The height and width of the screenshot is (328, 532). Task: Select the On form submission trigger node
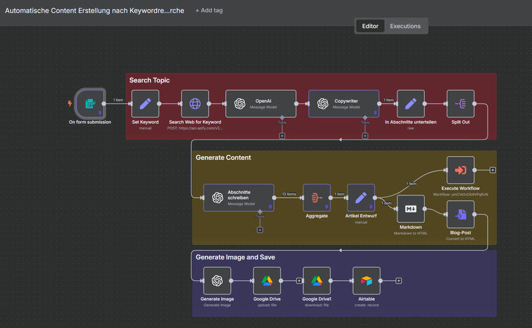coord(89,103)
